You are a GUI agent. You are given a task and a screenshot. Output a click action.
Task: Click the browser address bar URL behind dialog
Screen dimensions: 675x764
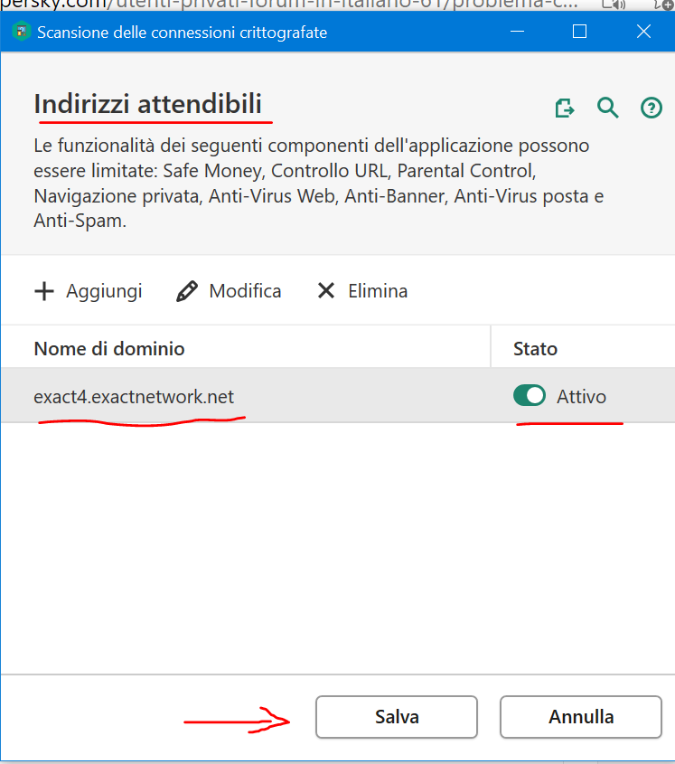(x=289, y=5)
